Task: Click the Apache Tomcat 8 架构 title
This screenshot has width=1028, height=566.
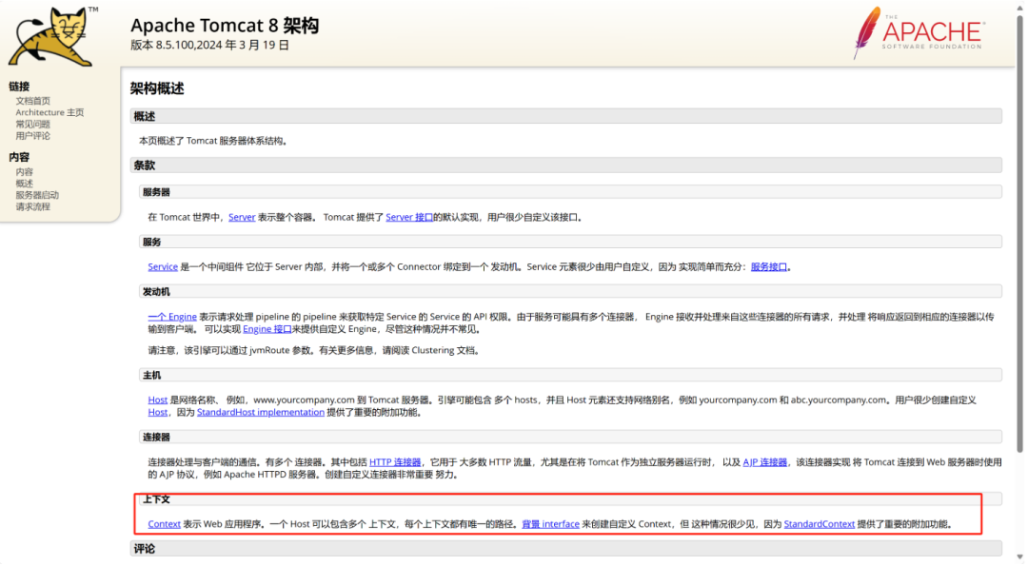Action: click(x=225, y=26)
